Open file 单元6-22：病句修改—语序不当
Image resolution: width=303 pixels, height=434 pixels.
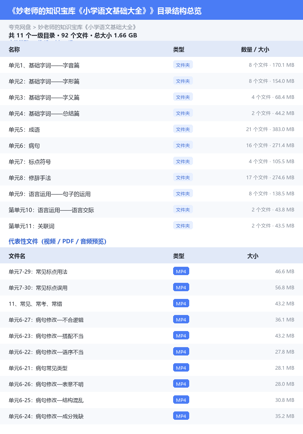click(46, 352)
